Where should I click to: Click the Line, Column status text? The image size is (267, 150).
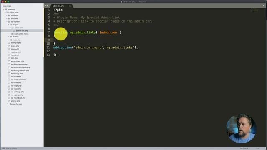(x=12, y=148)
